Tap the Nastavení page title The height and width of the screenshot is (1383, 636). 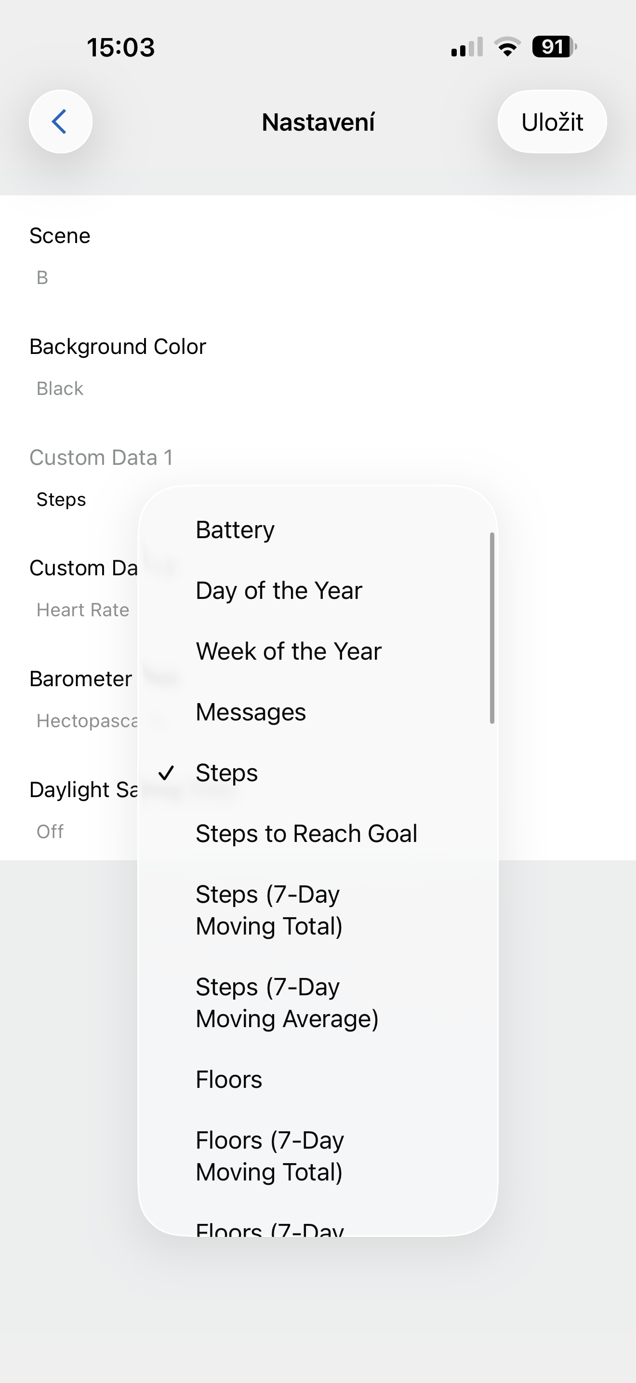click(318, 122)
